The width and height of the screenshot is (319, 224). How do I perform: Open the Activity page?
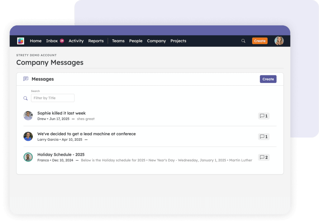point(76,41)
